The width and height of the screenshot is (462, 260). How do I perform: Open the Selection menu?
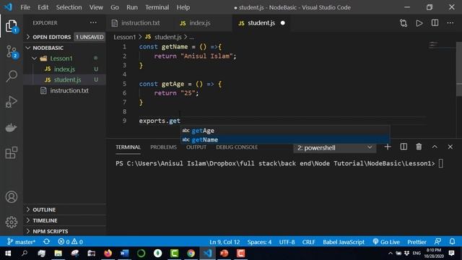69,7
